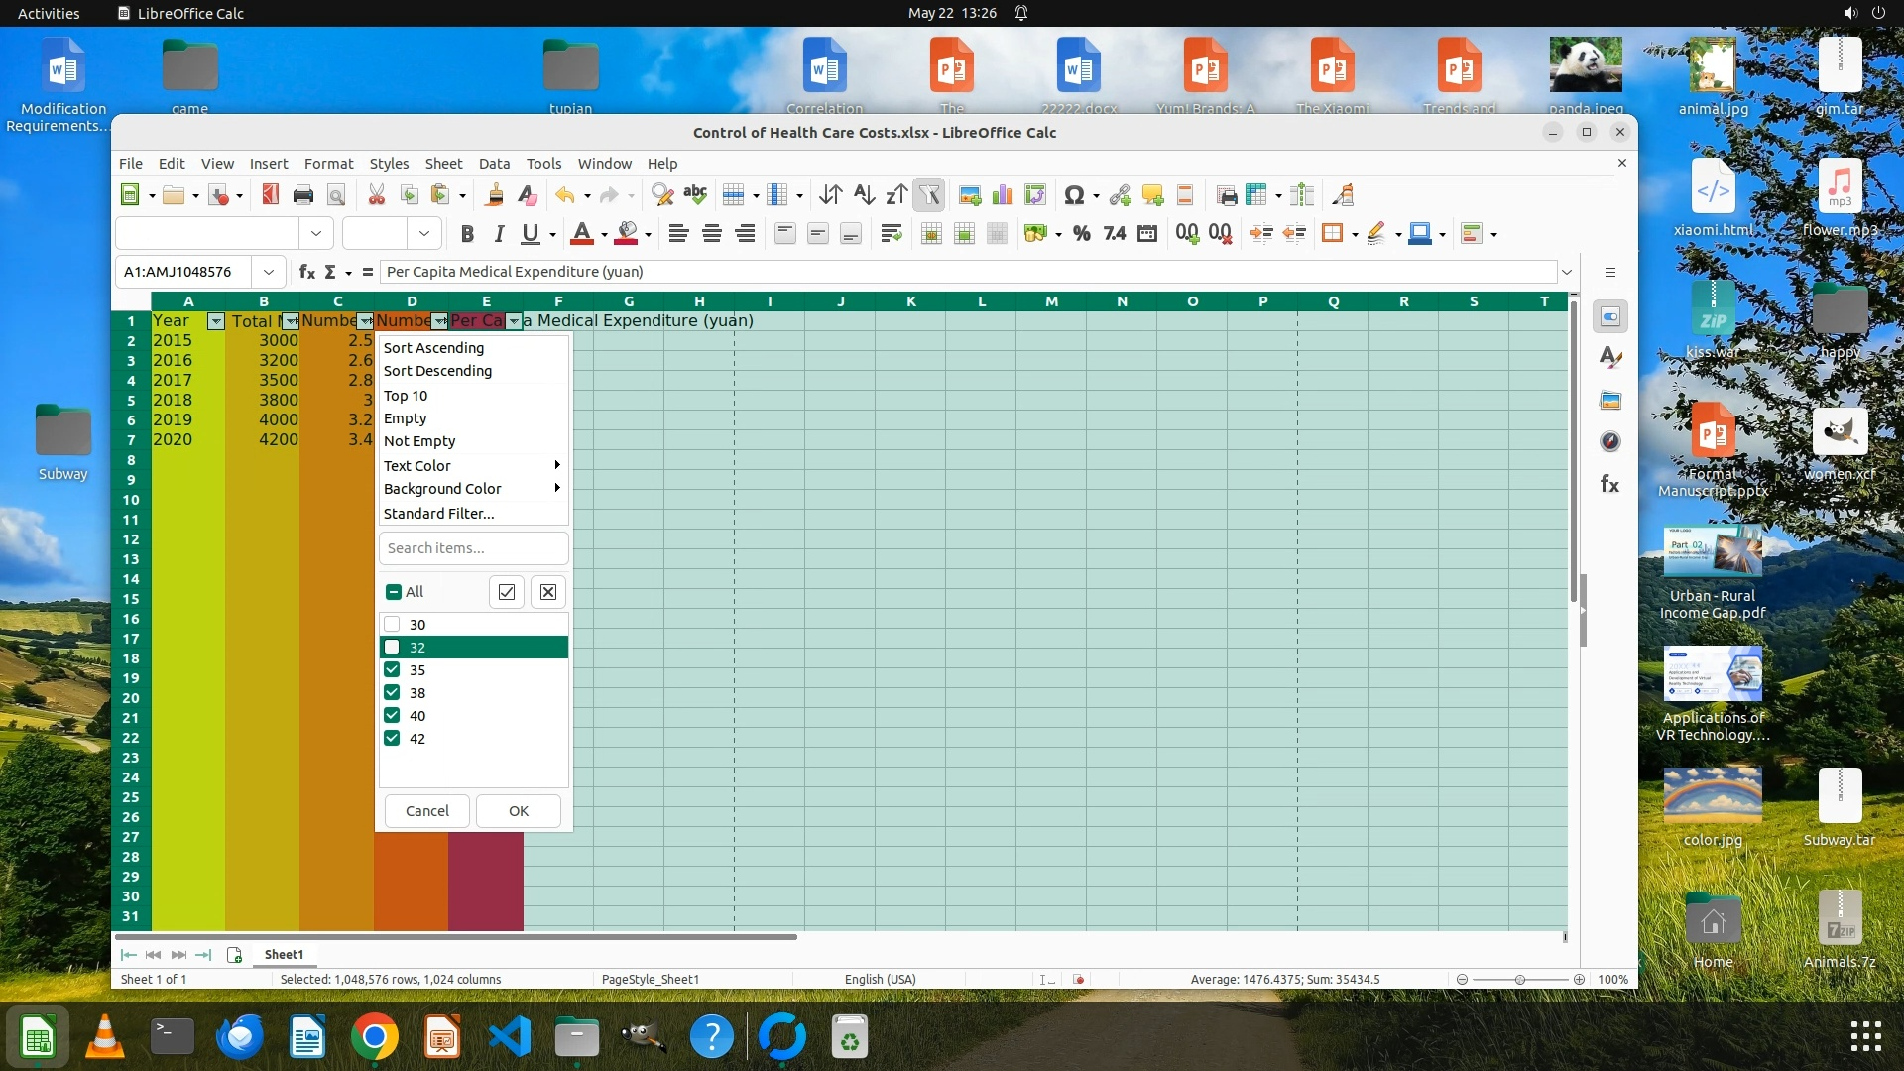
Task: Click the Format as Percent icon
Action: point(1082,234)
